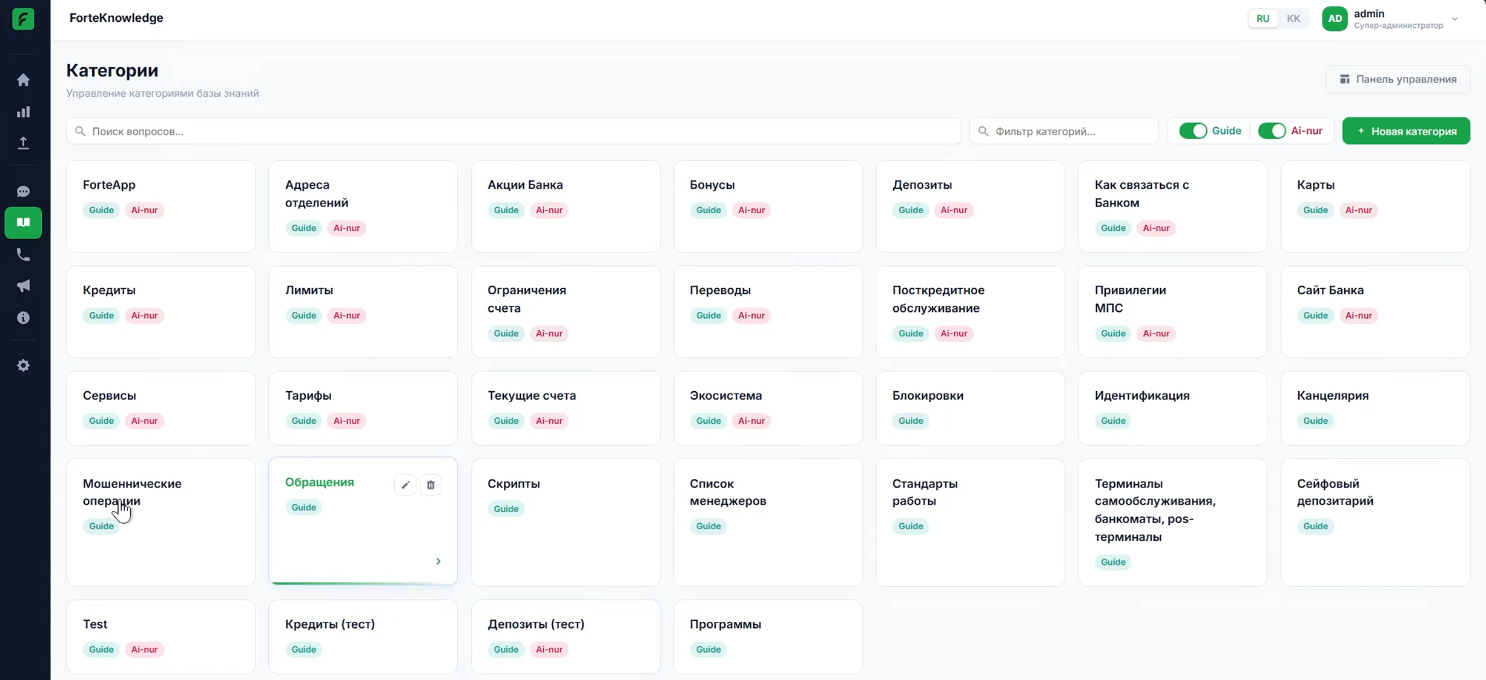Switch language to RU
The image size is (1486, 680).
(1263, 19)
